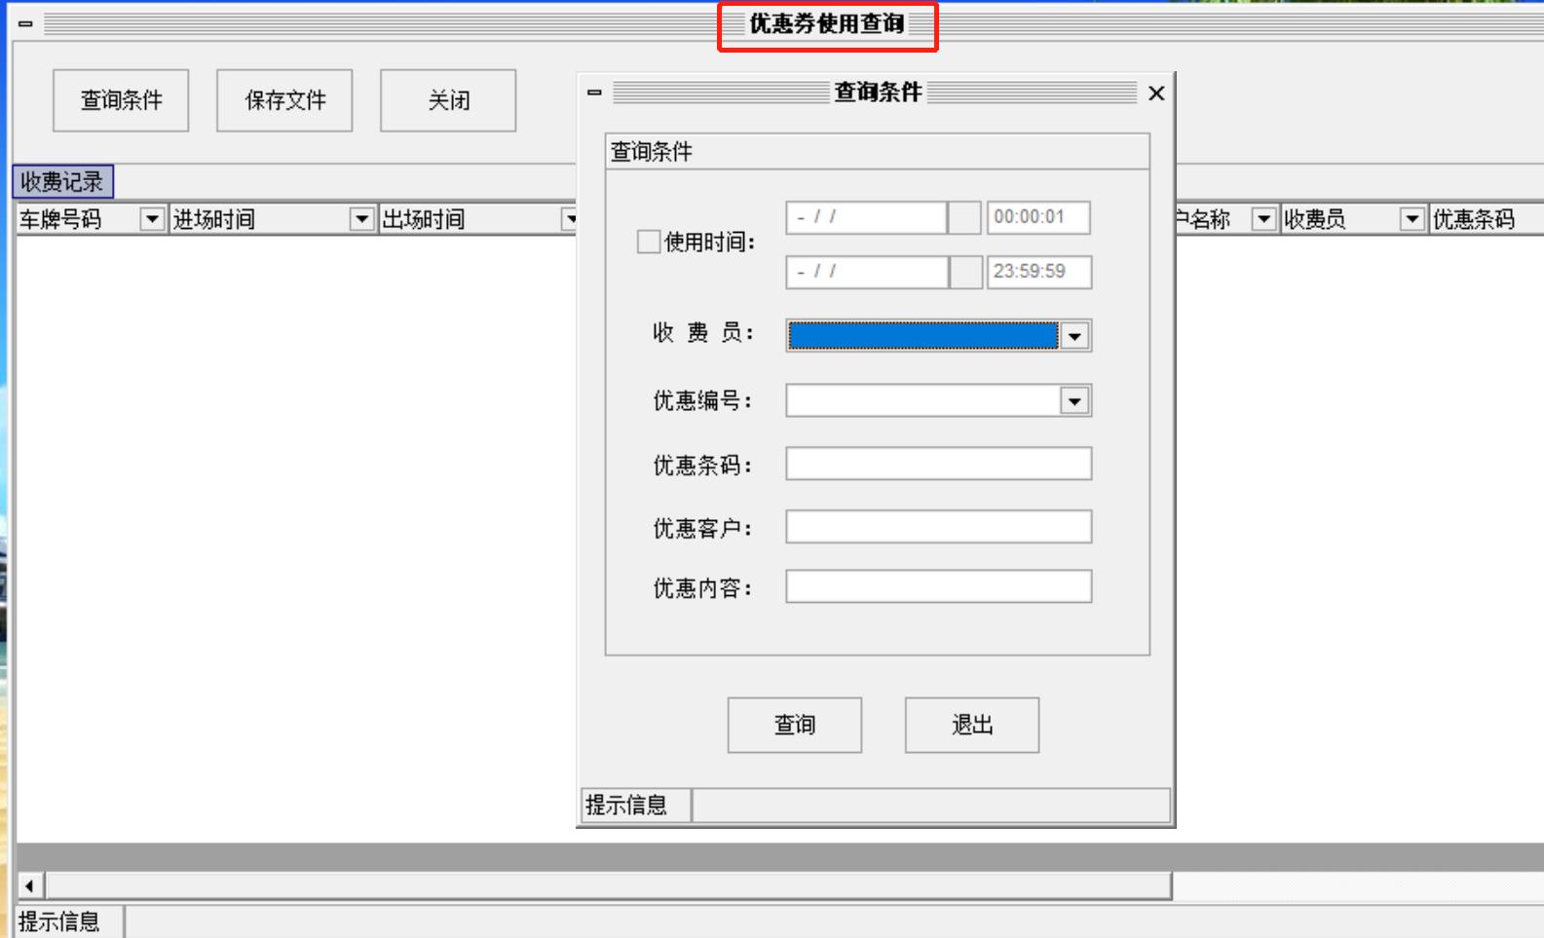The image size is (1544, 938).
Task: Click the horizontal scrollbar left arrow
Action: pos(29,885)
